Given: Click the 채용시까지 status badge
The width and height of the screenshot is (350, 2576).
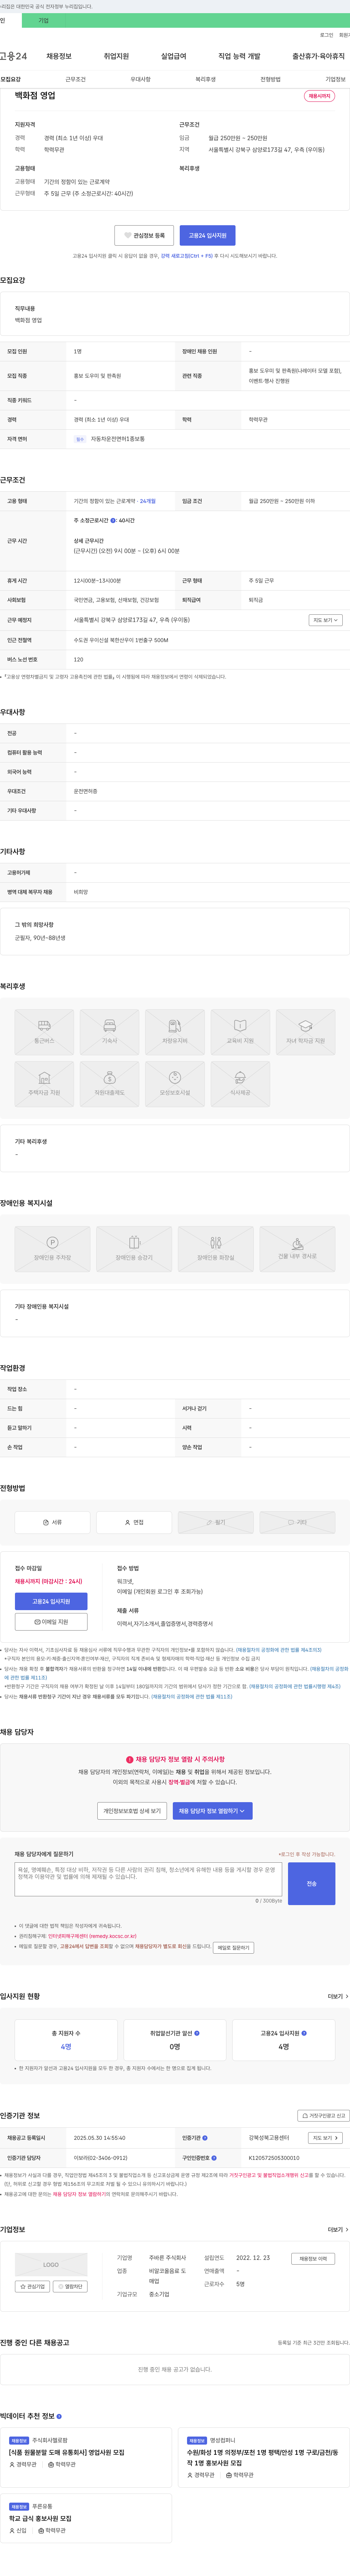Looking at the screenshot, I should point(319,96).
